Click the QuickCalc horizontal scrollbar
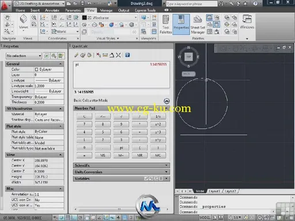 coord(122,209)
